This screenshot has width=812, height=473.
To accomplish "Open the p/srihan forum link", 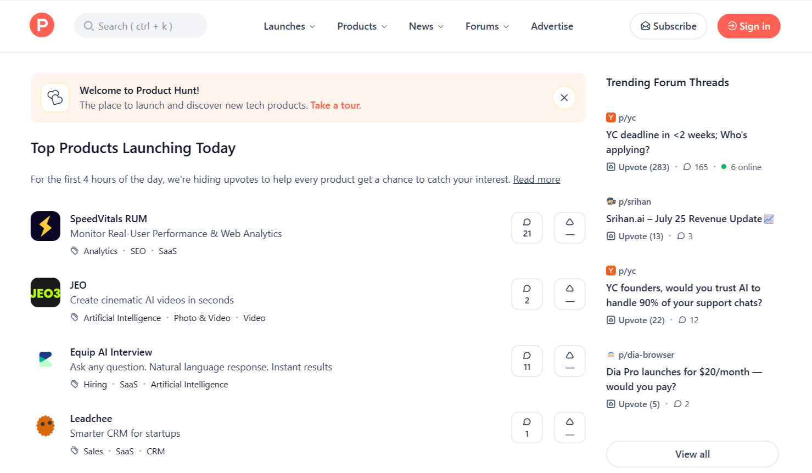I will coord(629,201).
